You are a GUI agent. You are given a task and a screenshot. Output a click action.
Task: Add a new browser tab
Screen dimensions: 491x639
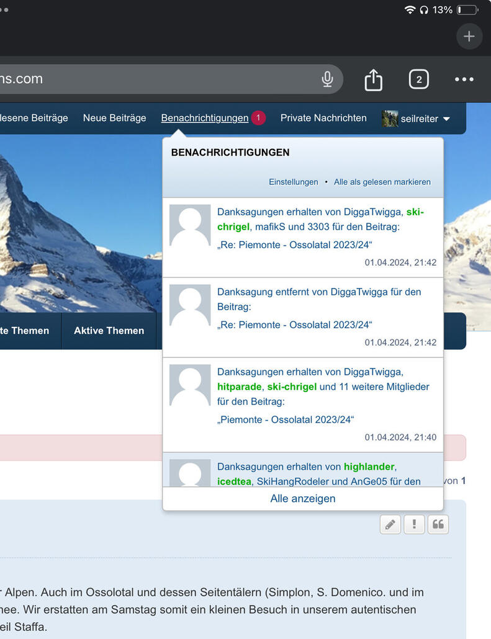point(469,37)
